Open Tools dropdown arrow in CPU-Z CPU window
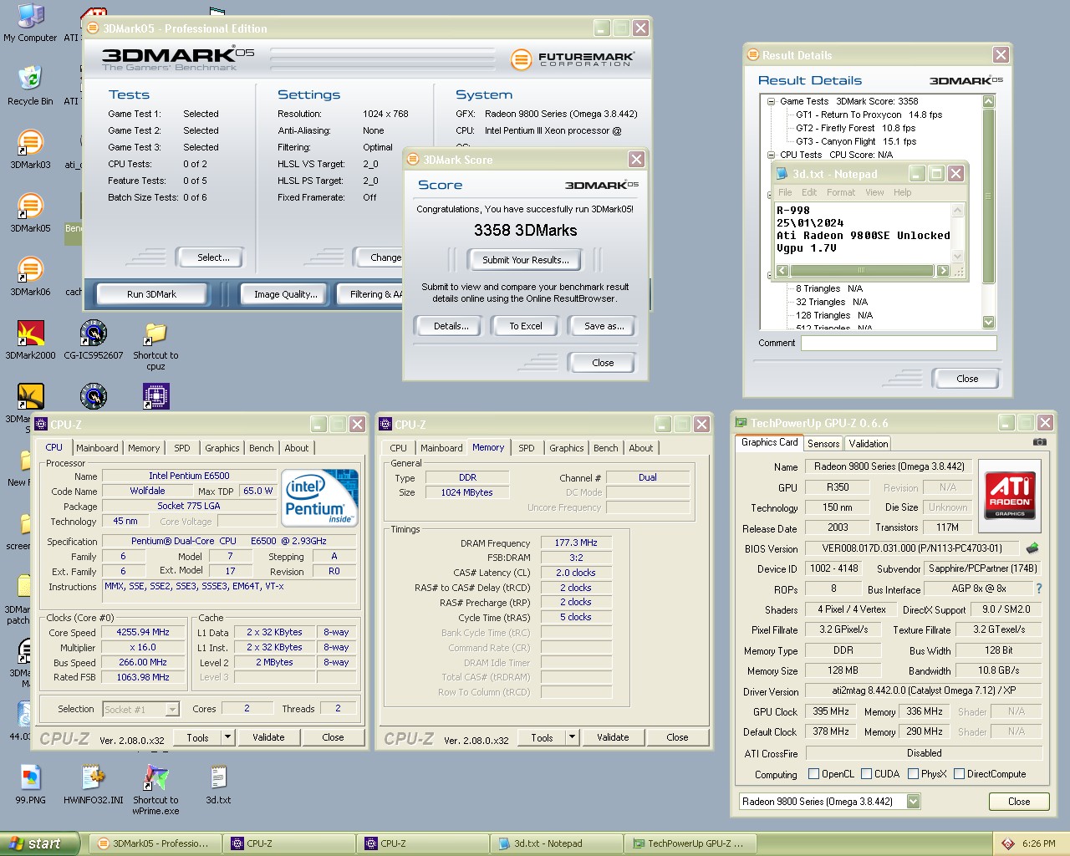The height and width of the screenshot is (856, 1070). coord(227,737)
